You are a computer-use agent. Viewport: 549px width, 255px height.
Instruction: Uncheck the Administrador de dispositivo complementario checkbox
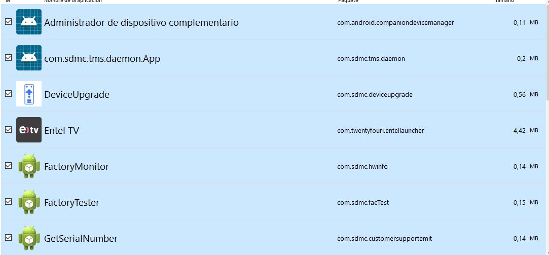pyautogui.click(x=8, y=22)
